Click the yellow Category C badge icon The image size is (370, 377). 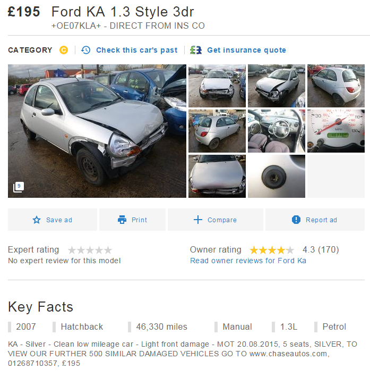[x=64, y=50]
